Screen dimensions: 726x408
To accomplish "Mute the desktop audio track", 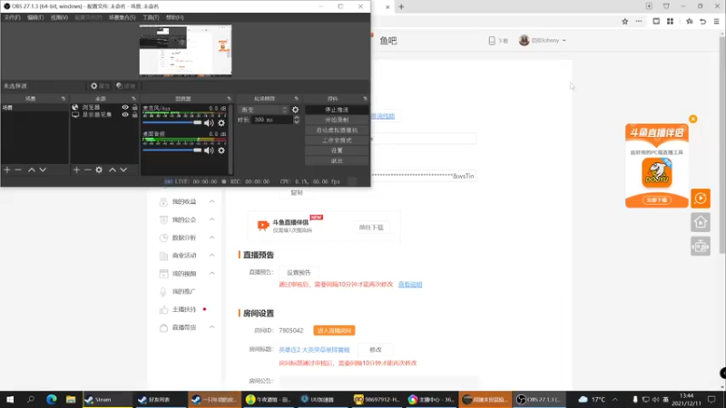I will 209,151.
